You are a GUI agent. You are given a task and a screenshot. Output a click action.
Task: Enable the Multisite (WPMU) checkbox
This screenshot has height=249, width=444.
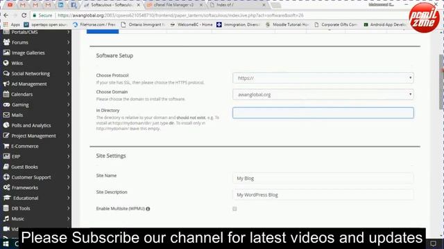click(234, 209)
